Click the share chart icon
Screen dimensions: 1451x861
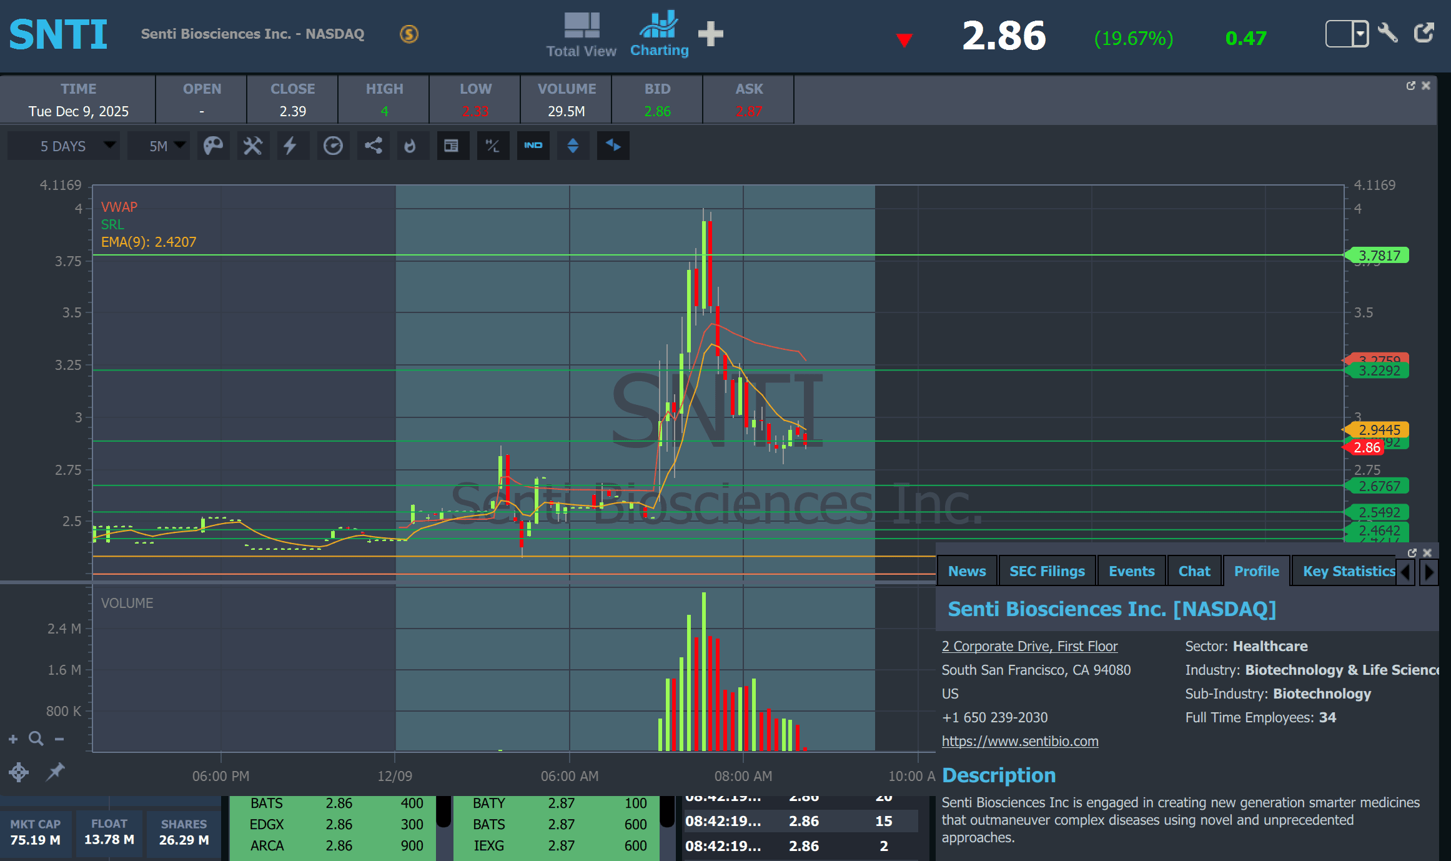373,146
